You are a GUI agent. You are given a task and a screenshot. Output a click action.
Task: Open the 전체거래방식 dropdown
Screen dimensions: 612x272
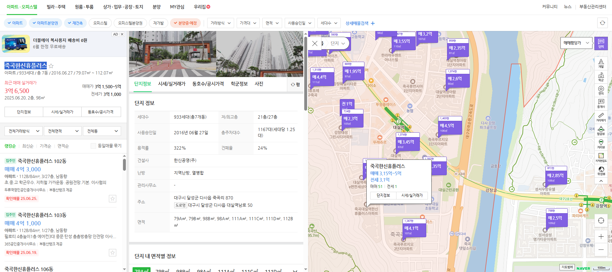click(x=24, y=131)
